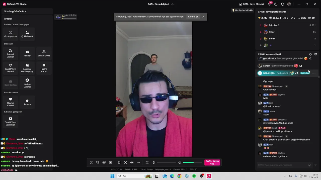This screenshot has height=180, width=321.
Task: Adjust the microphone level slider
Action: [x=192, y=162]
